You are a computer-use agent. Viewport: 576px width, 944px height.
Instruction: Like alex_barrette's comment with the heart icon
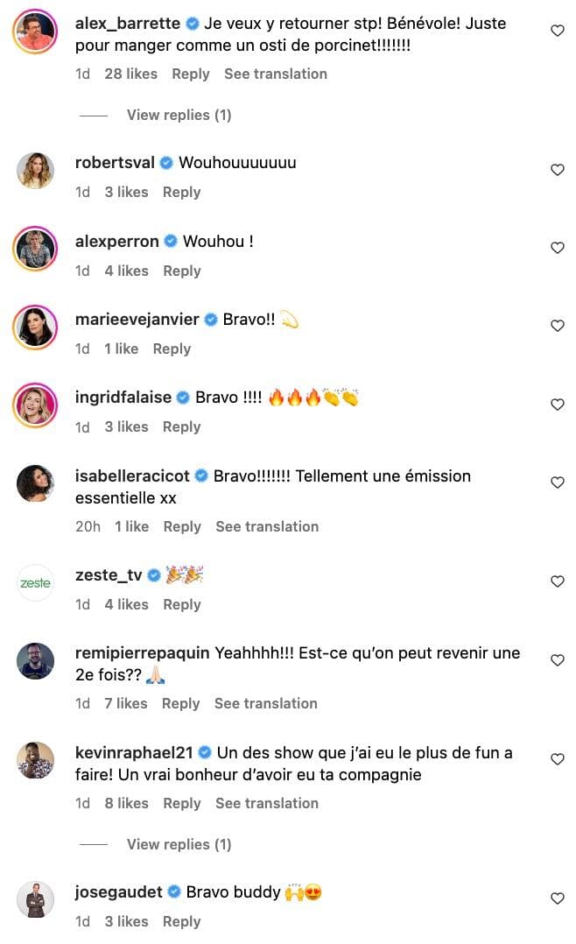click(558, 30)
